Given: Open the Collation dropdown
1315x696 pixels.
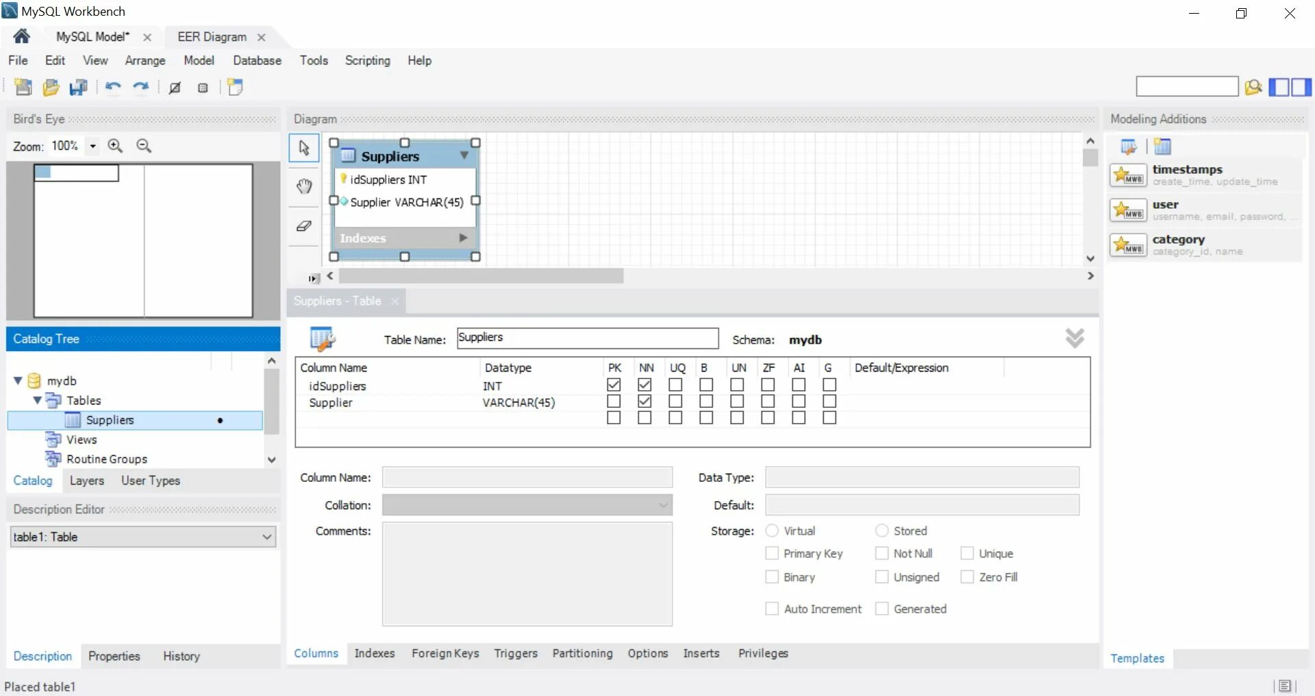Looking at the screenshot, I should (527, 505).
